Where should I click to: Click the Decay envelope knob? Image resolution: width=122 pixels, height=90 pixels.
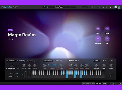pos(76,65)
